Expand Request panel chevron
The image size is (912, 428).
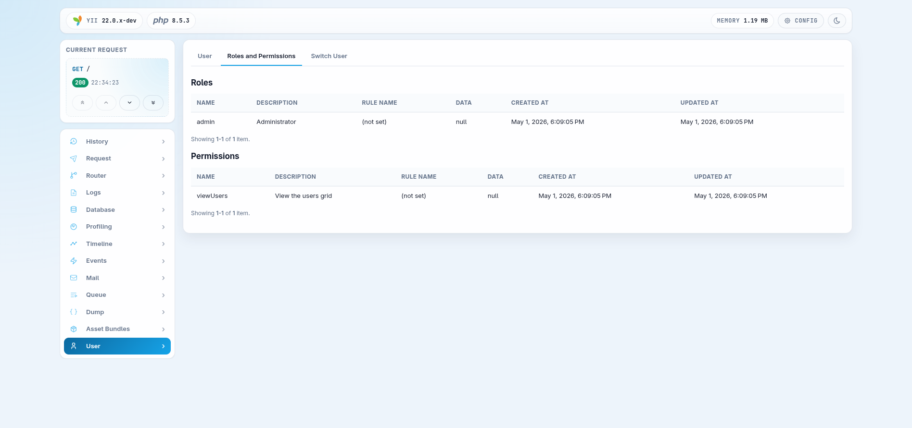click(164, 159)
